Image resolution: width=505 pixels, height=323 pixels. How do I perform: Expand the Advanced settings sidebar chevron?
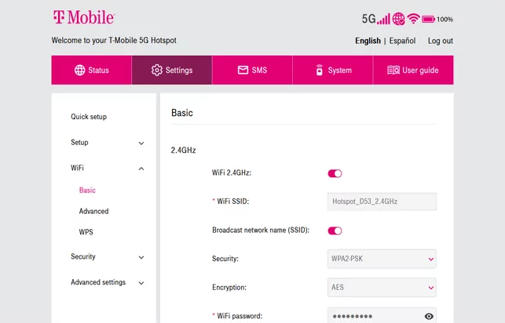click(x=141, y=283)
